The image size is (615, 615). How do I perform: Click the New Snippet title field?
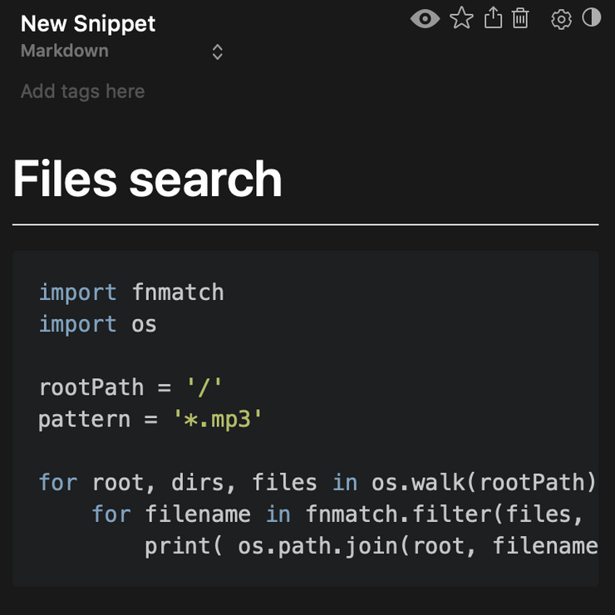(x=88, y=23)
